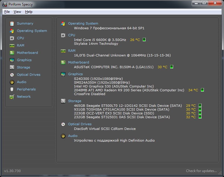The height and width of the screenshot is (177, 224).
Task: Click the Radeon temperature value 34 °C
Action: click(193, 90)
